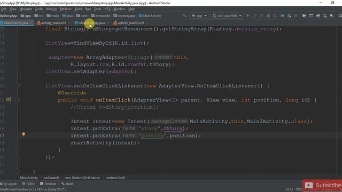The image size is (342, 192).
Task: Click the yellow lightbulb quick-fix icon
Action: [24, 134]
